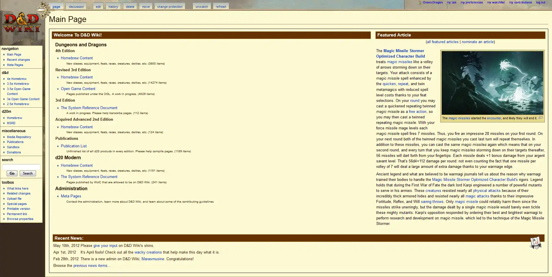
Task: Open Recent changes in navigation
Action: click(x=18, y=60)
